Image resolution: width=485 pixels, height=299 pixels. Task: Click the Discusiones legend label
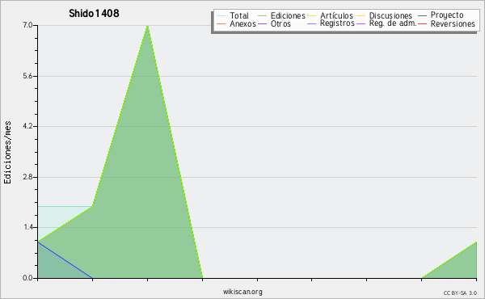click(x=390, y=15)
